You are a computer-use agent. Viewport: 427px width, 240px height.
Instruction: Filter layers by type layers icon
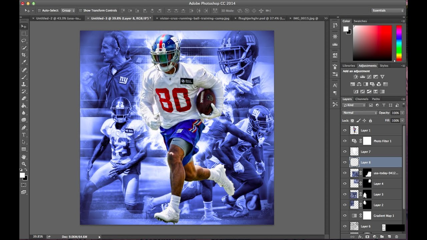pyautogui.click(x=384, y=105)
